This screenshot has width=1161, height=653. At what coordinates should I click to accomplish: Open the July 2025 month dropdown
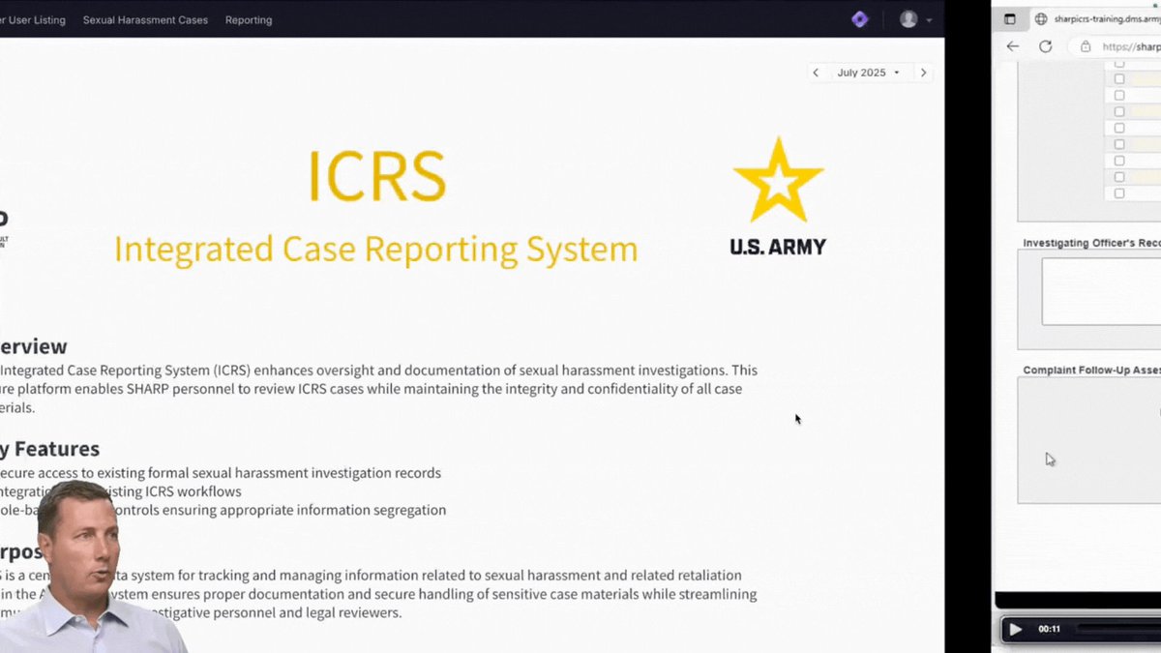(868, 73)
